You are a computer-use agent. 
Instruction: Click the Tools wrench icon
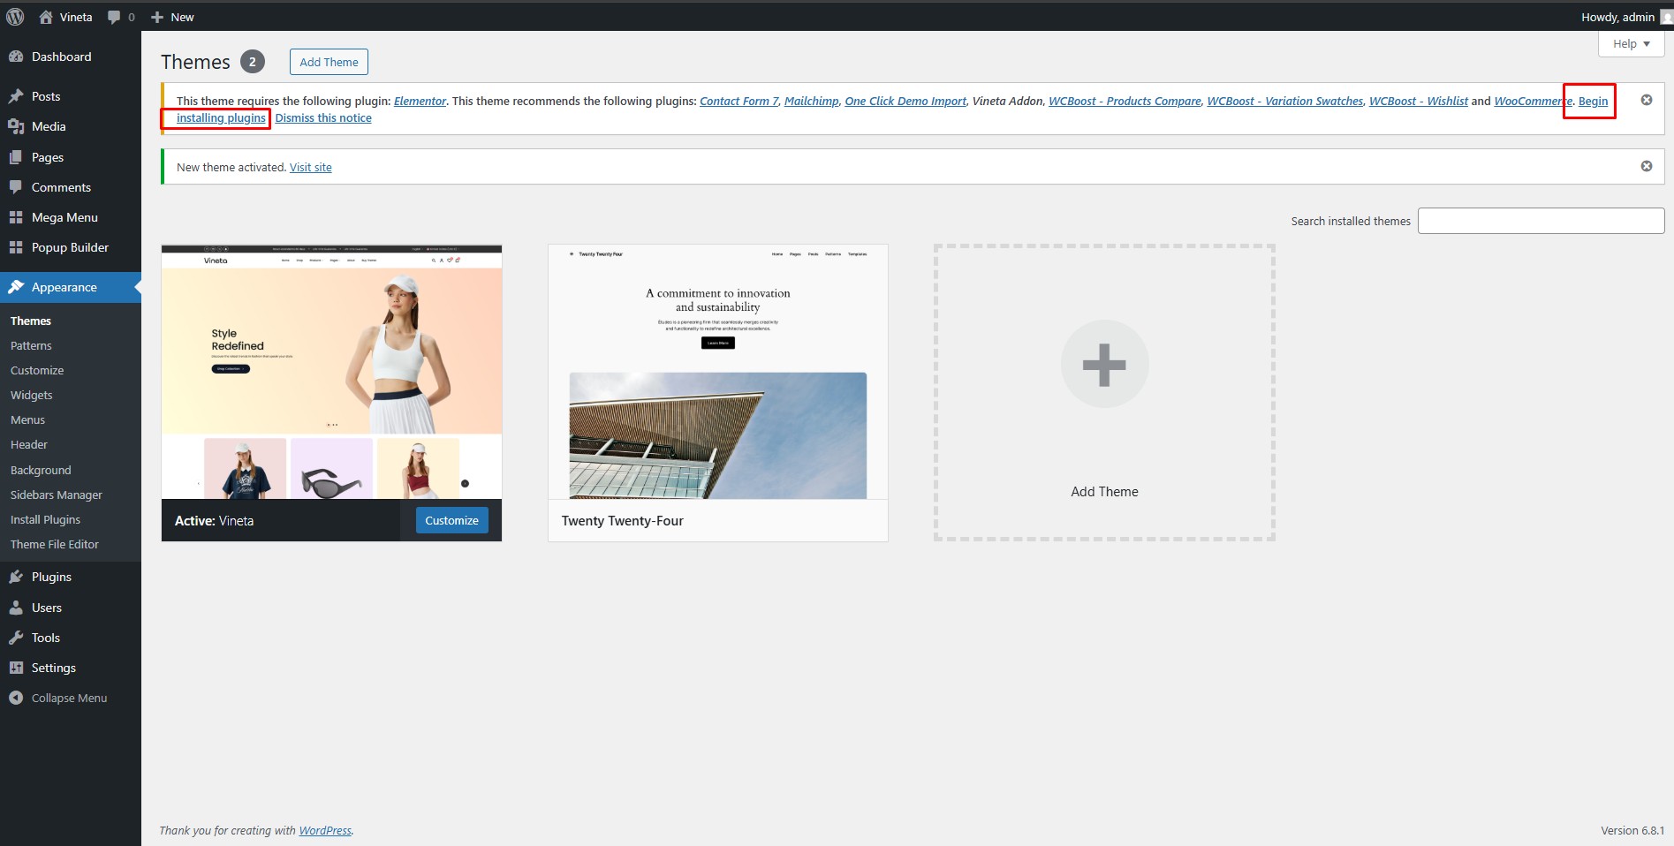tap(16, 638)
